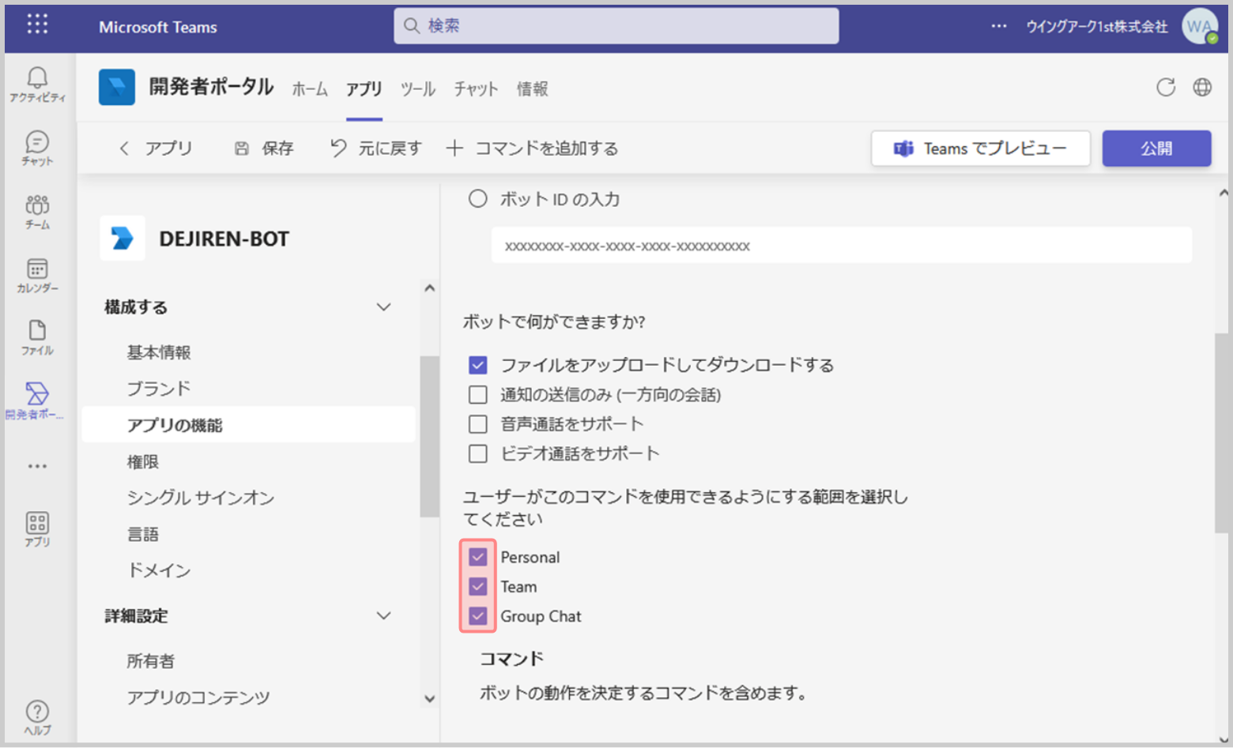Open the more options ellipsis in left rail

point(37,466)
